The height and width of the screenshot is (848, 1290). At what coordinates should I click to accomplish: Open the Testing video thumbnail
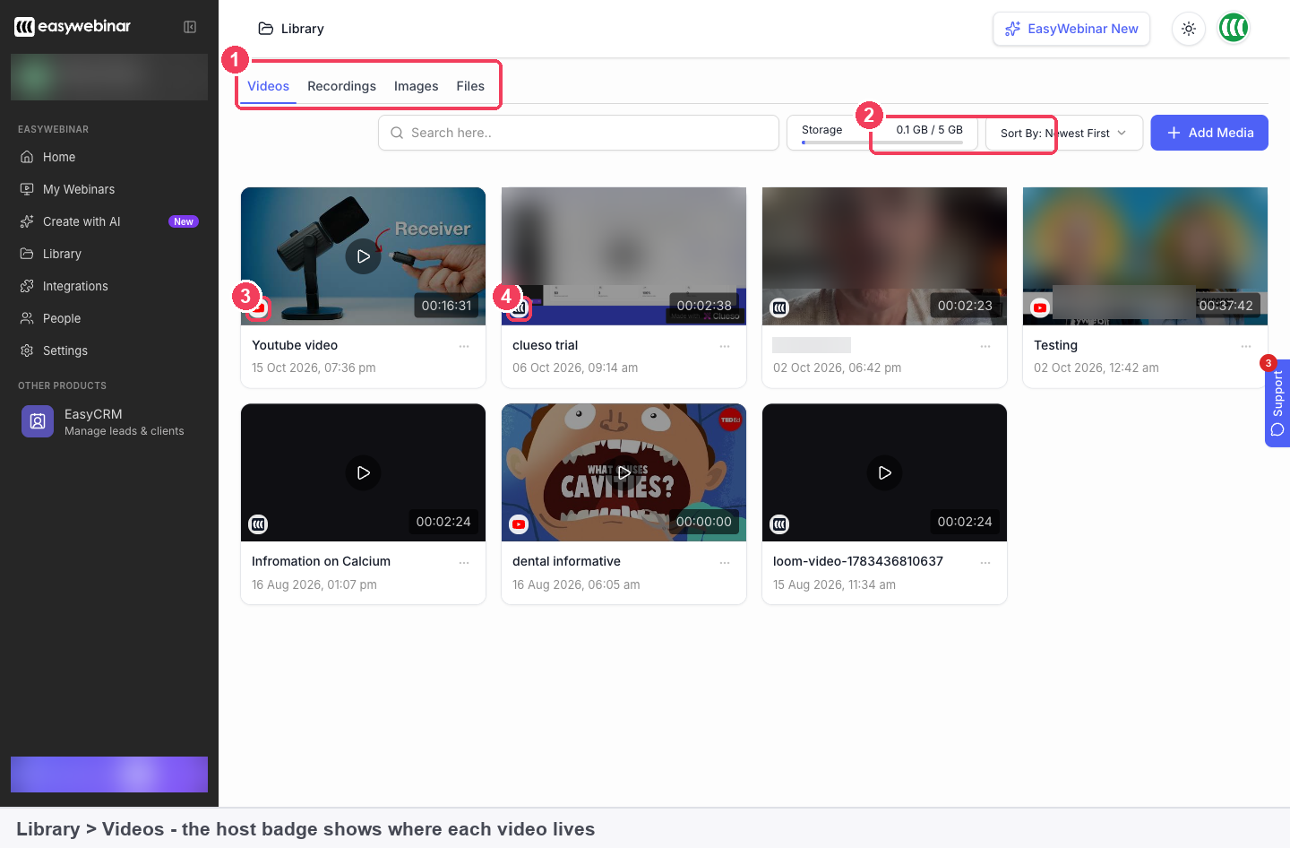[1145, 256]
